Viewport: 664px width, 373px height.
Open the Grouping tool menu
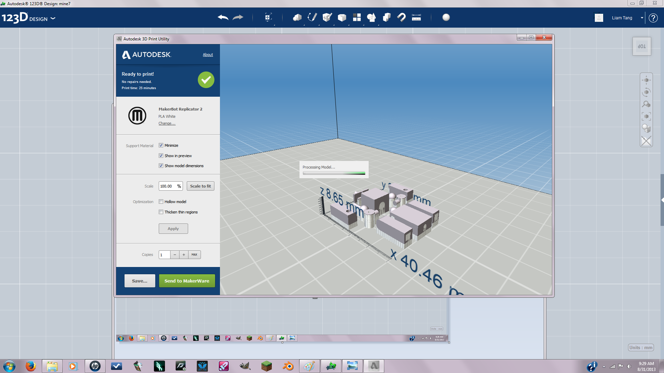[372, 17]
